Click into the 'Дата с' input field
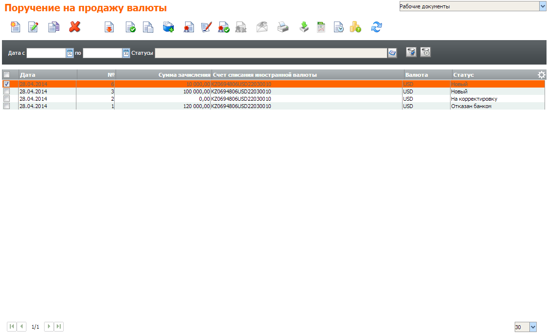Image resolution: width=548 pixels, height=335 pixels. click(46, 53)
